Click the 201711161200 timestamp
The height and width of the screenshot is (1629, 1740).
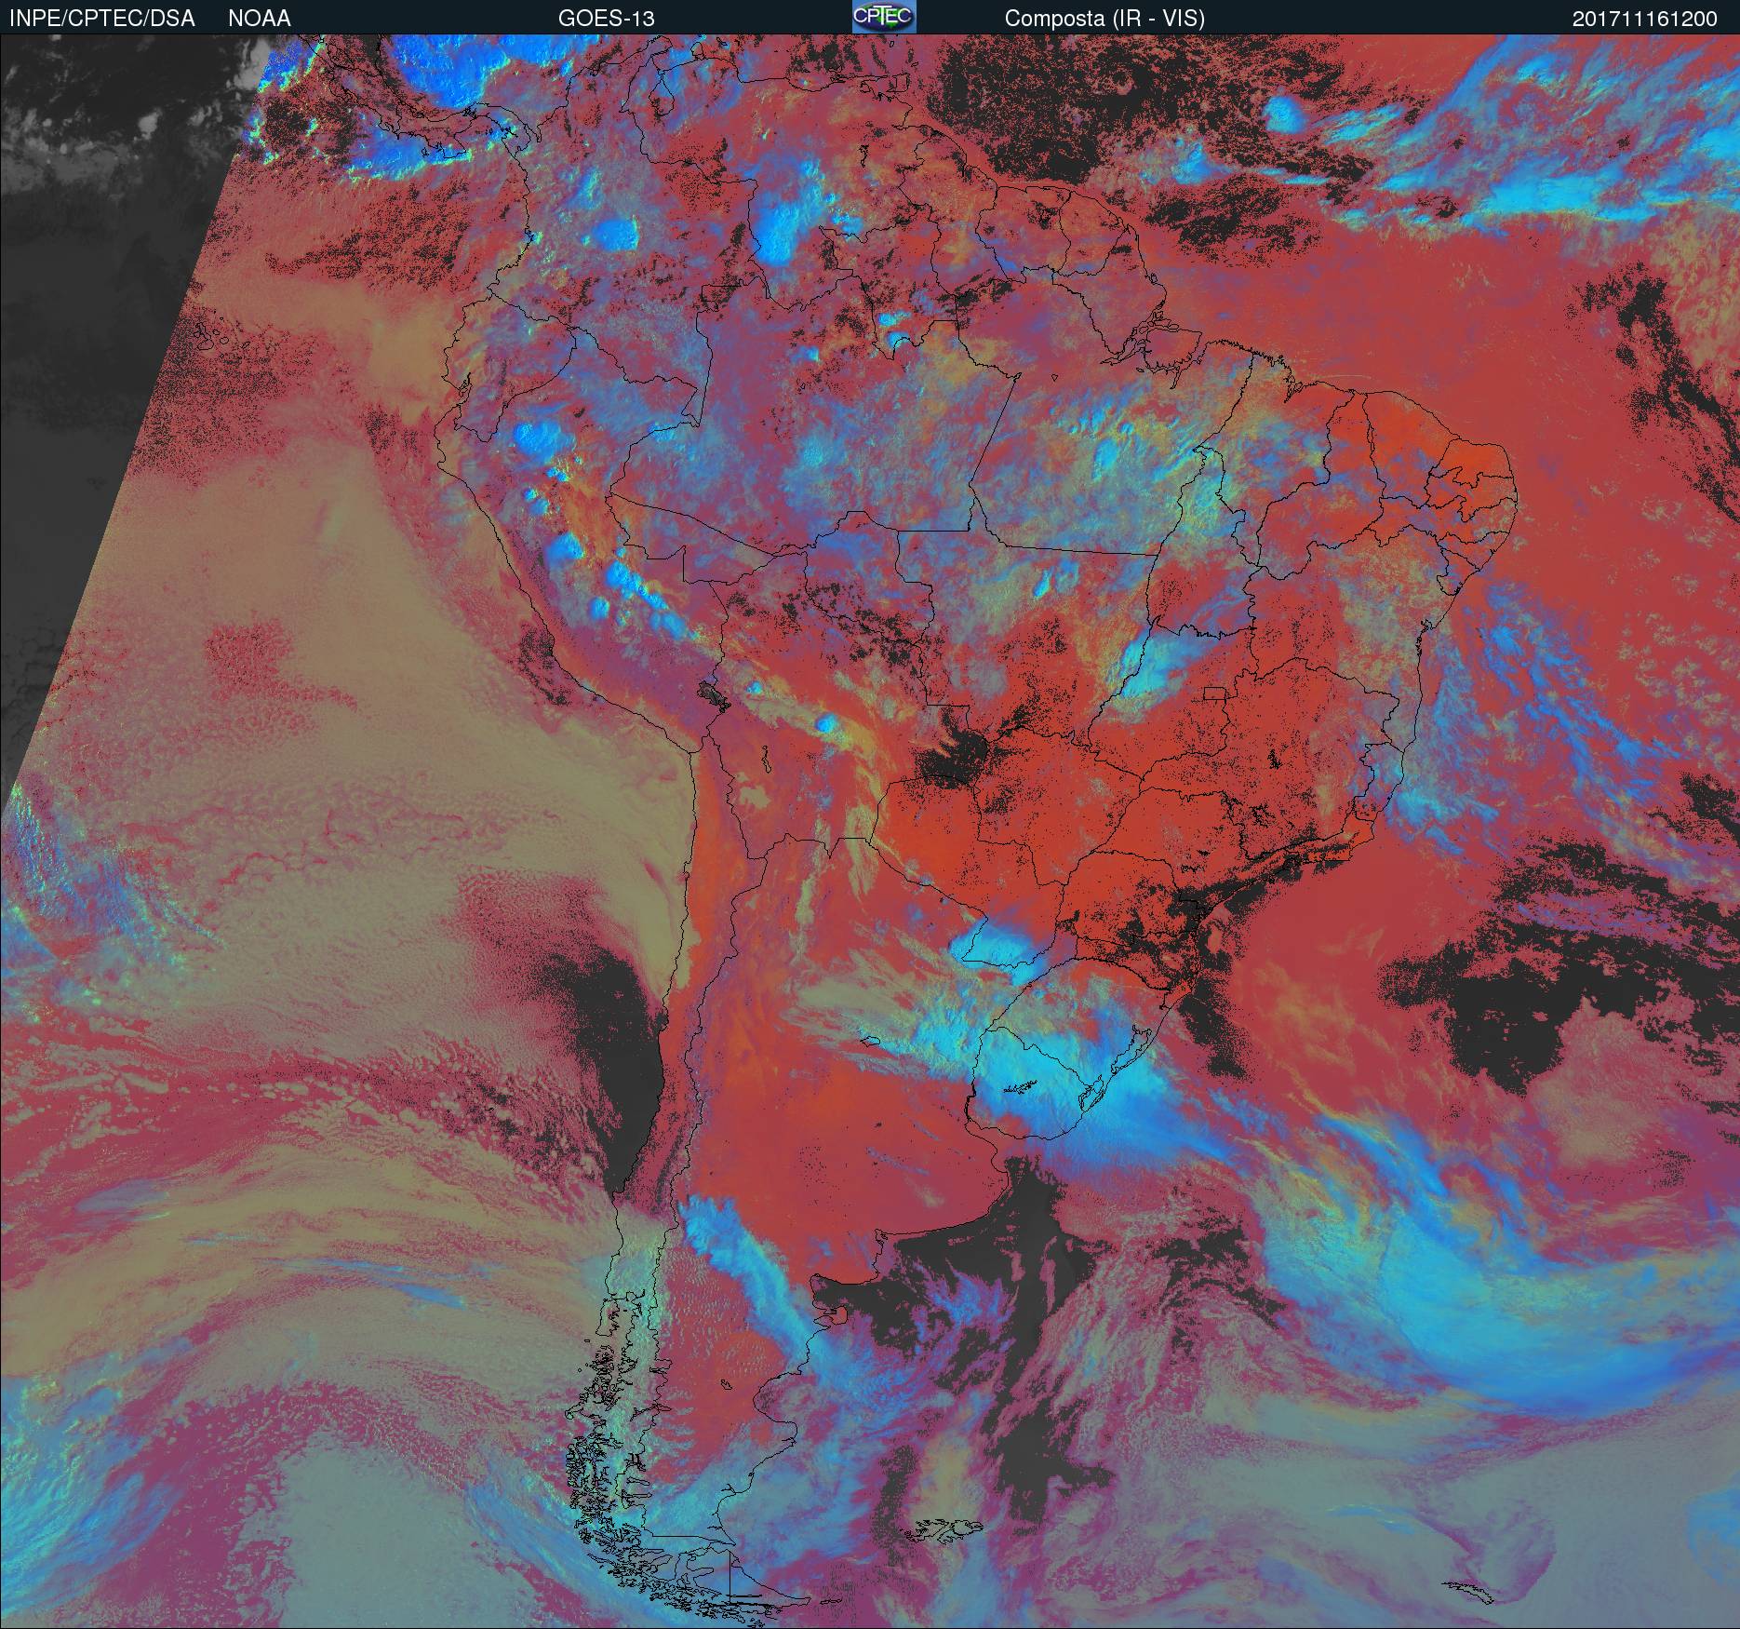tap(1645, 20)
